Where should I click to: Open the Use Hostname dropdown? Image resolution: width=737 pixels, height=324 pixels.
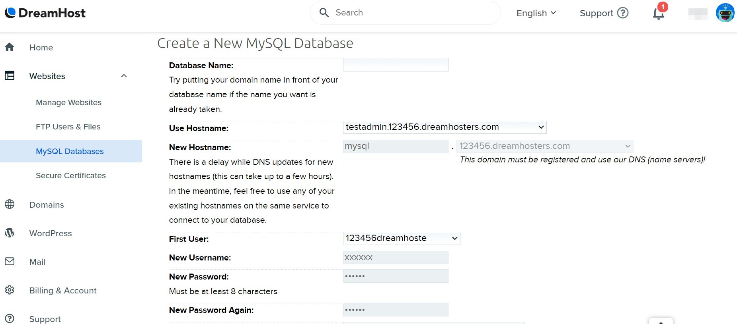coord(444,127)
